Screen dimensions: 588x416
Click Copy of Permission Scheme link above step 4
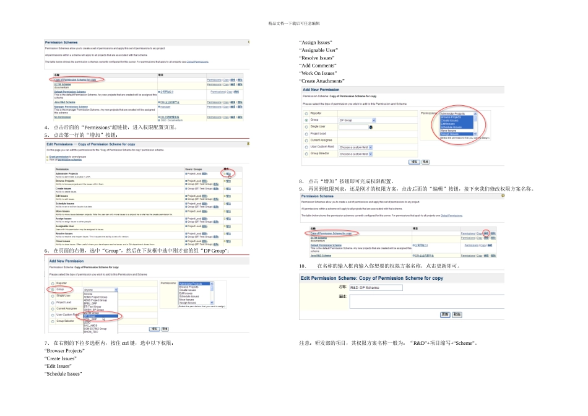(75, 79)
